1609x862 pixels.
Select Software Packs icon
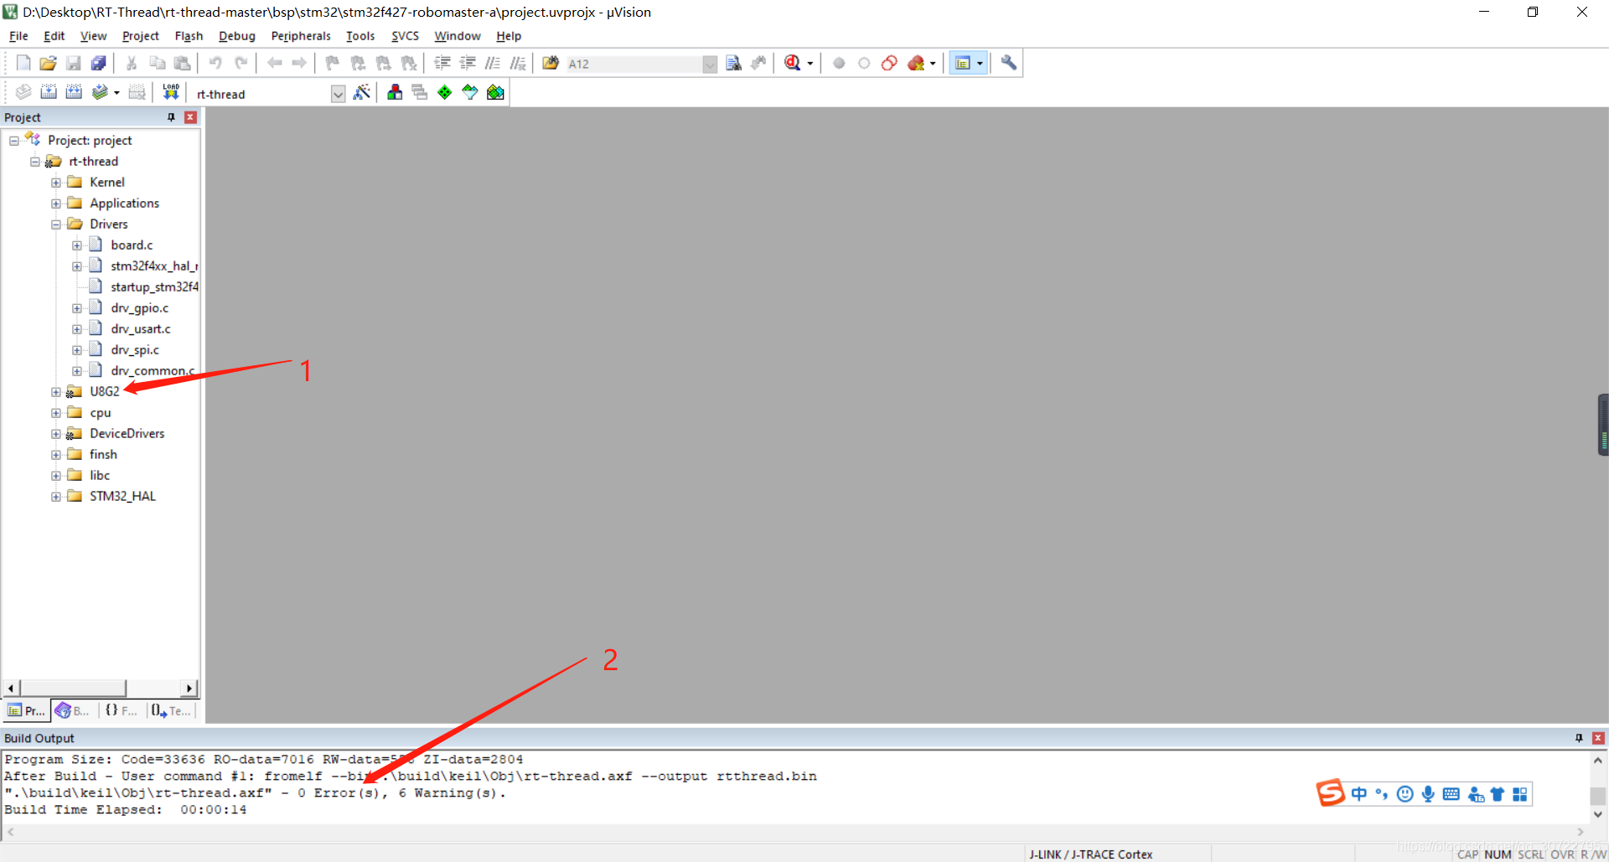(x=470, y=92)
